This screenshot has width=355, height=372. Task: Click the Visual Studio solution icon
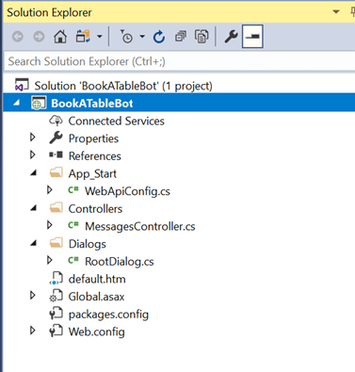point(22,86)
